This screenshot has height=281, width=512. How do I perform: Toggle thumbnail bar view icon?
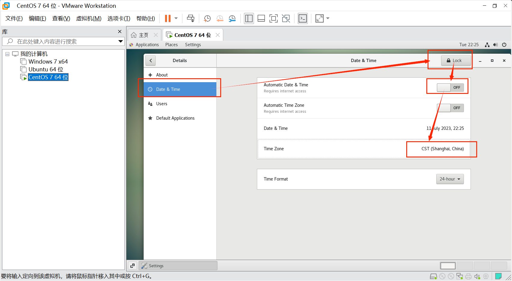pos(261,18)
